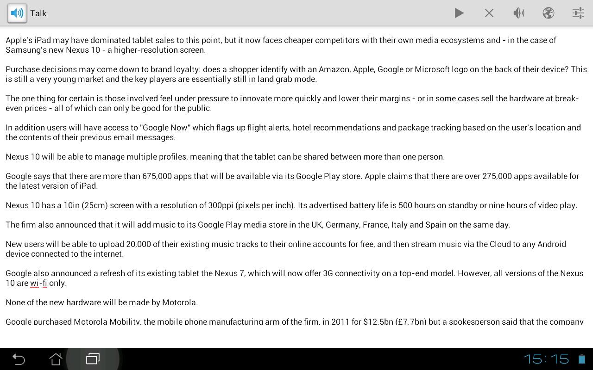The width and height of the screenshot is (593, 370).
Task: Tap the Android home button
Action: pyautogui.click(x=56, y=359)
